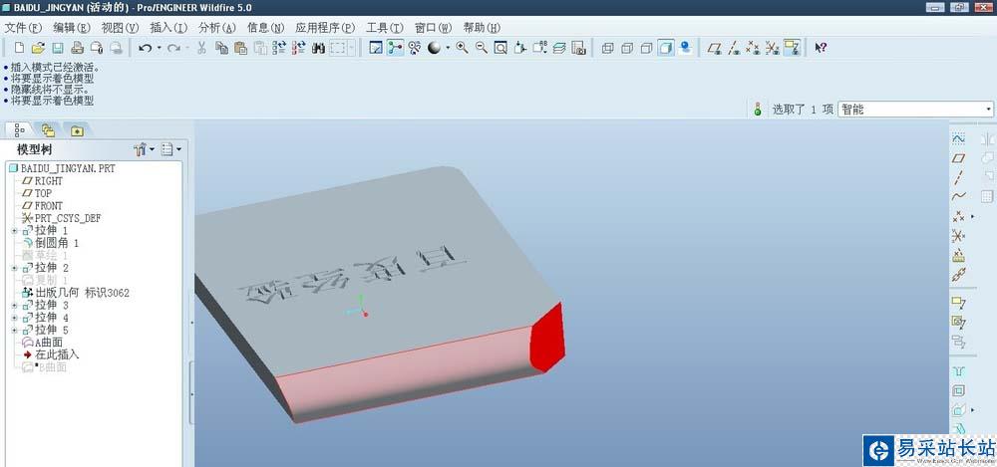Image resolution: width=997 pixels, height=467 pixels.
Task: Open model tree Show dropdown
Action: [170, 149]
